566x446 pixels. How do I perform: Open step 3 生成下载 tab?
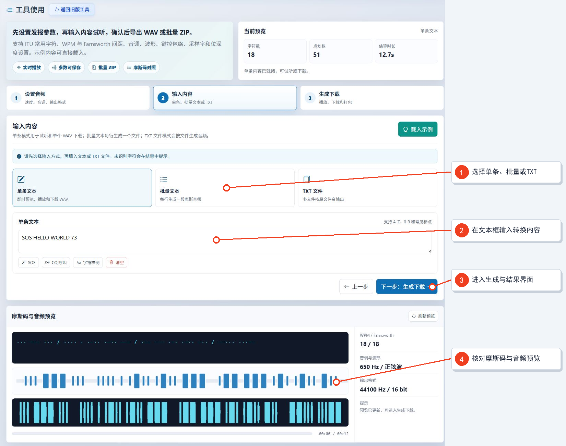[372, 98]
